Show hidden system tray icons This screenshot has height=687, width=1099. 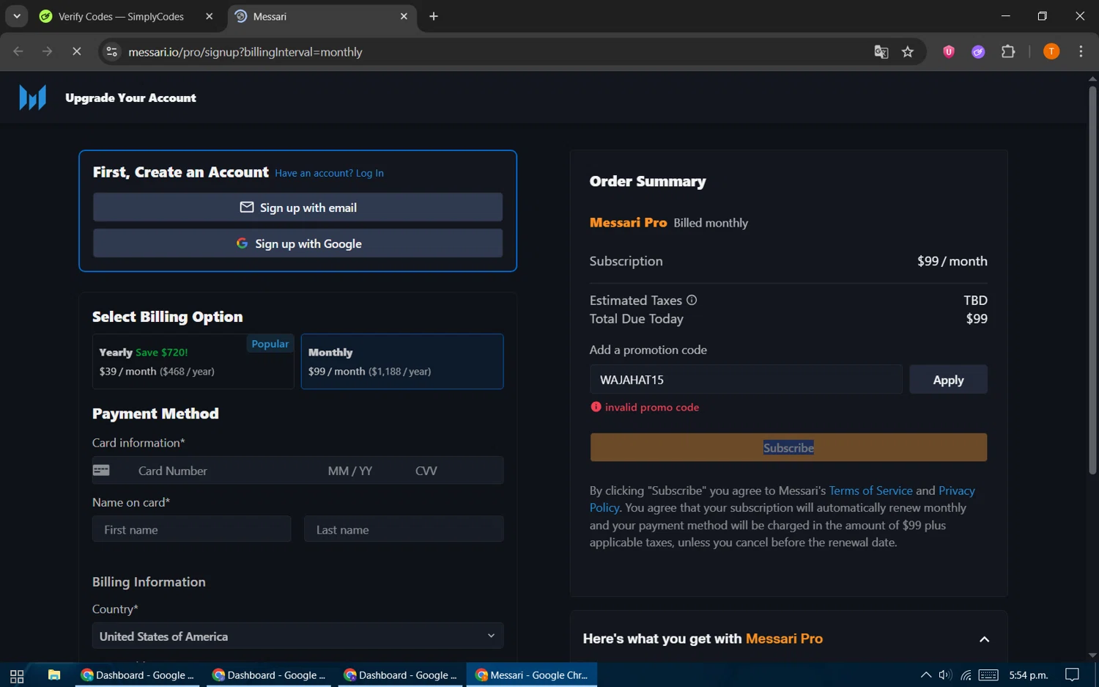tap(926, 675)
